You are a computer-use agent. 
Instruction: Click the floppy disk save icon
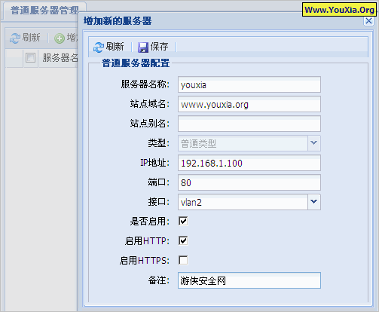143,47
